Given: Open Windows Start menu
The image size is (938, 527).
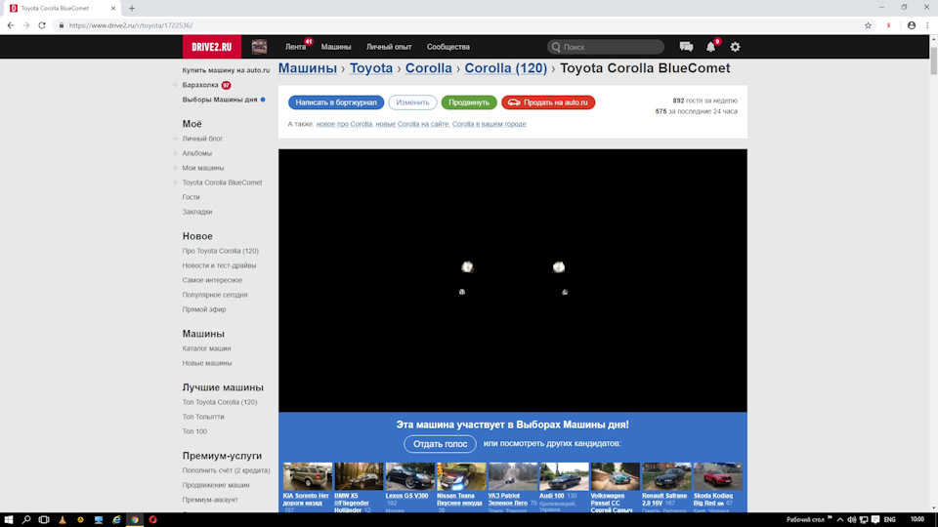Looking at the screenshot, I should pyautogui.click(x=9, y=520).
